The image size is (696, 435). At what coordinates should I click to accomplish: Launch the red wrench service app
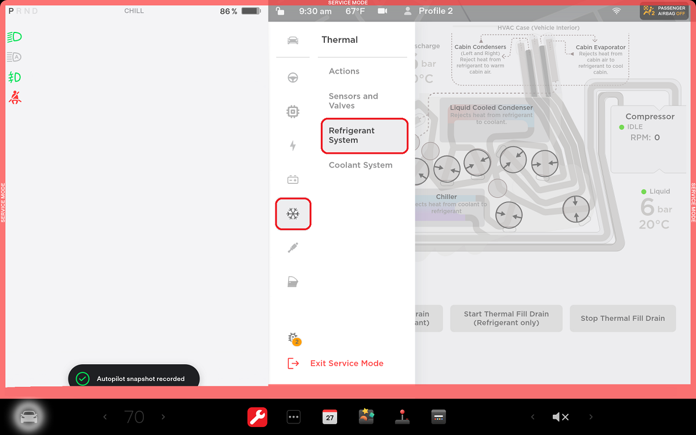coord(258,417)
